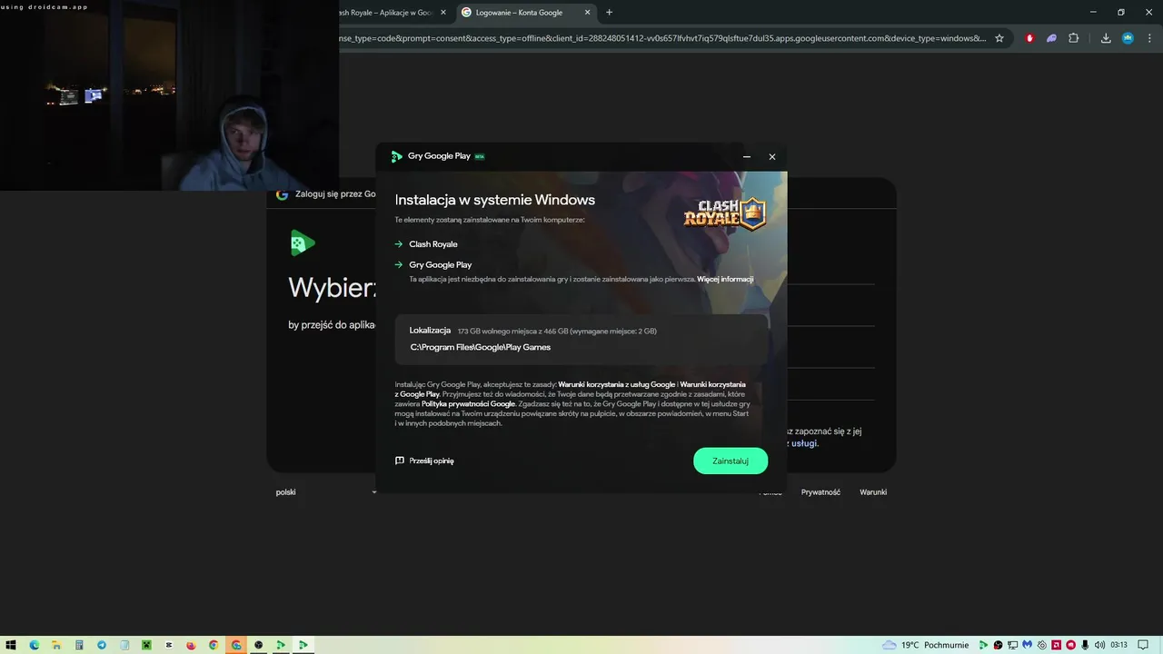Viewport: 1163px width, 654px height.
Task: Open Warunki korzystania z usług Google link
Action: coord(616,384)
